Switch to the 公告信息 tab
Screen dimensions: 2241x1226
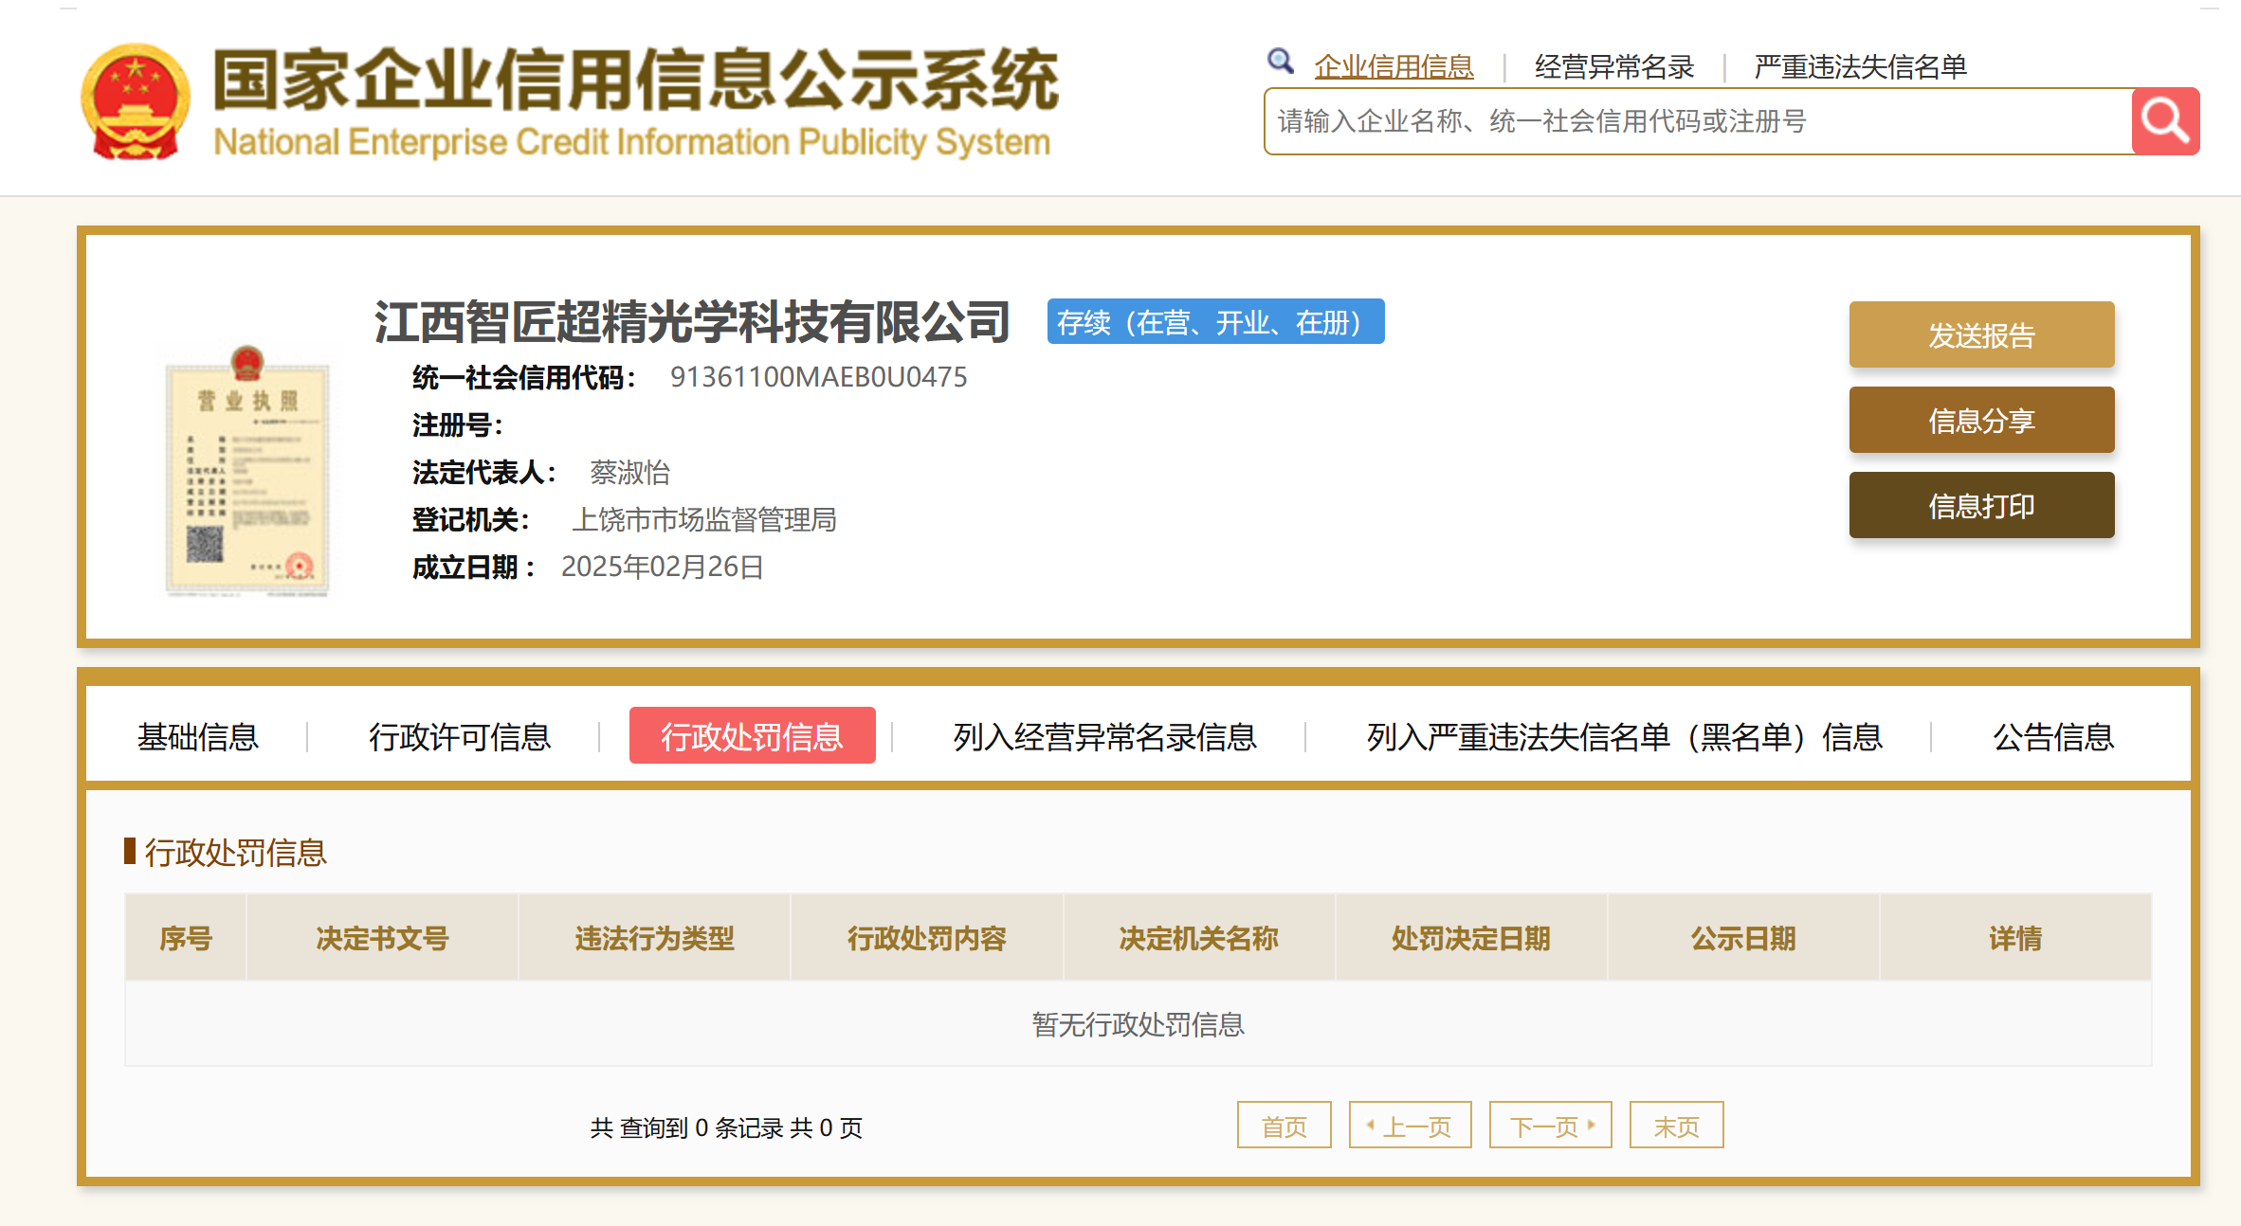point(2052,736)
